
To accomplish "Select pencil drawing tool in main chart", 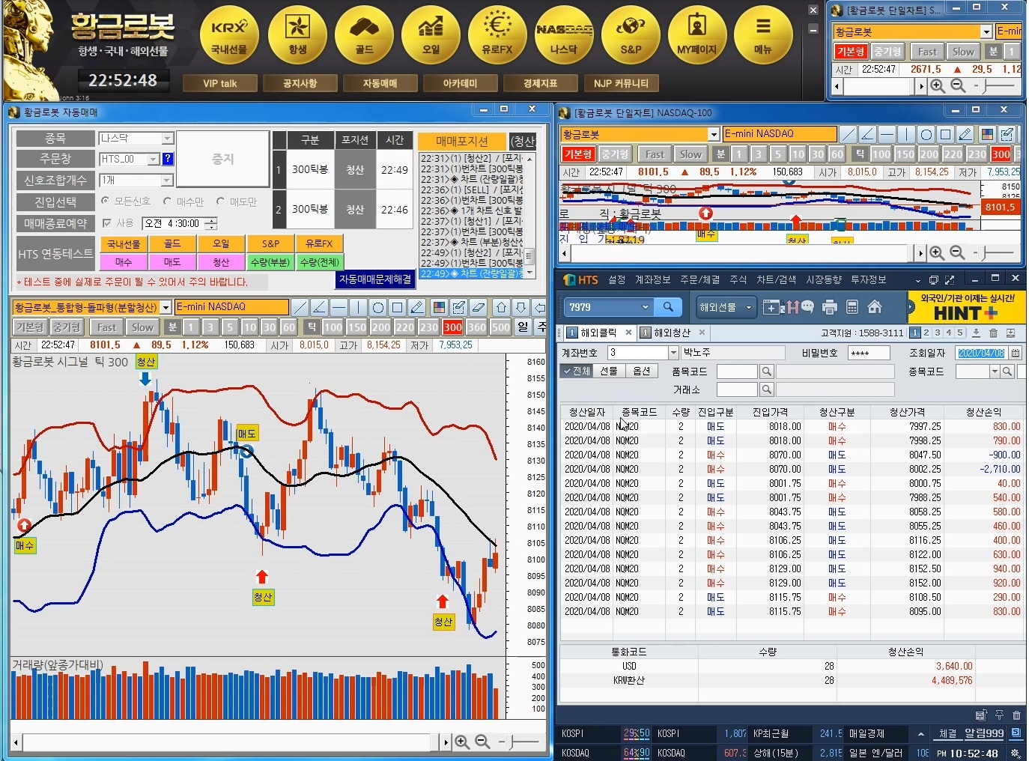I will point(417,307).
